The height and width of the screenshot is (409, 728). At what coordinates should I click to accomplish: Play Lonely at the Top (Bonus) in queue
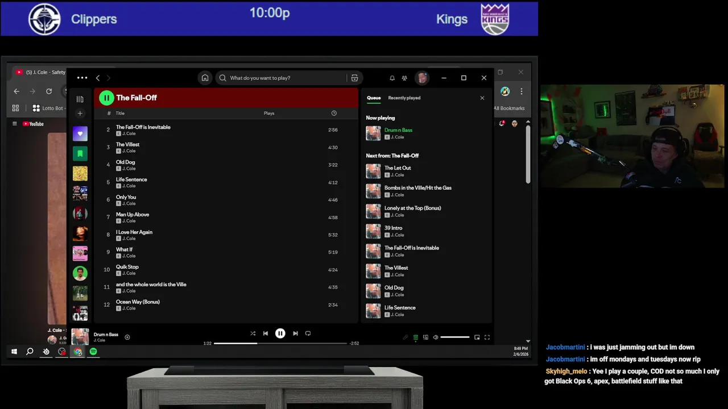pos(425,211)
